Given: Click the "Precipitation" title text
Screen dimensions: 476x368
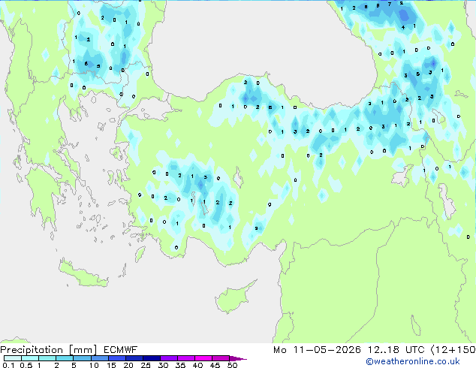Looking at the screenshot, I should [x=32, y=350].
